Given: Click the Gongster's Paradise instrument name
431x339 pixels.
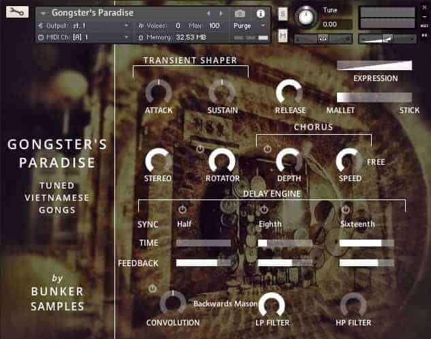Looking at the screenshot, I should [93, 13].
